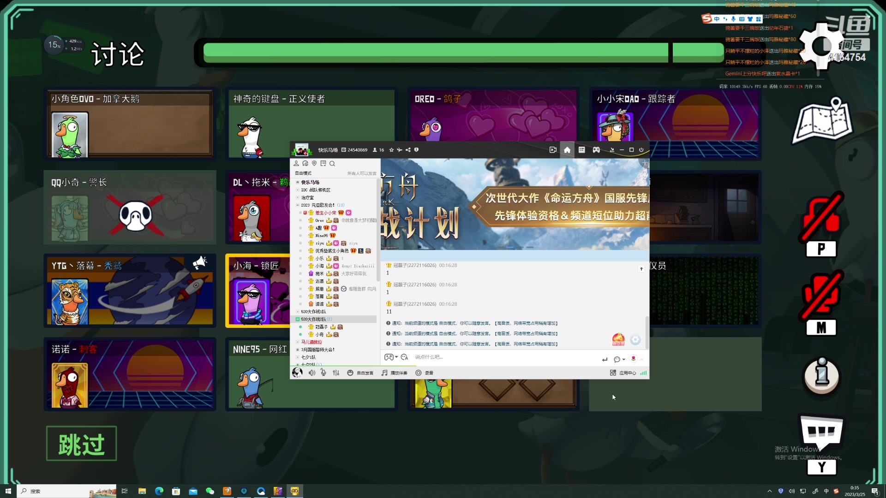Select user ziyu in channel list
886x498 pixels.
click(320, 243)
